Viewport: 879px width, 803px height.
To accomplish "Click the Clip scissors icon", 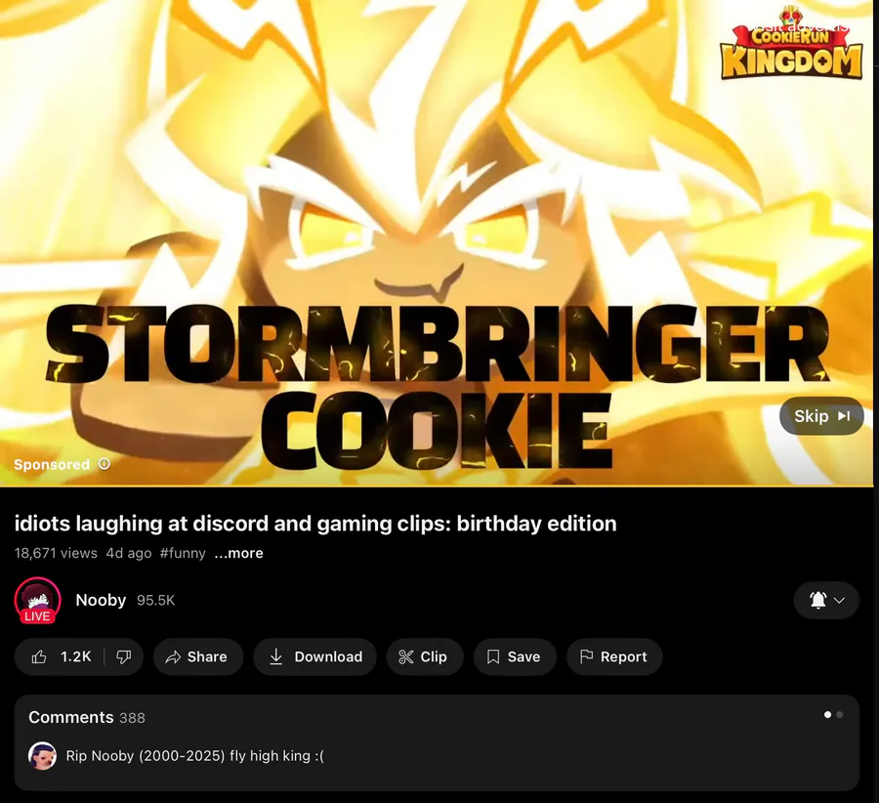I will pyautogui.click(x=406, y=656).
